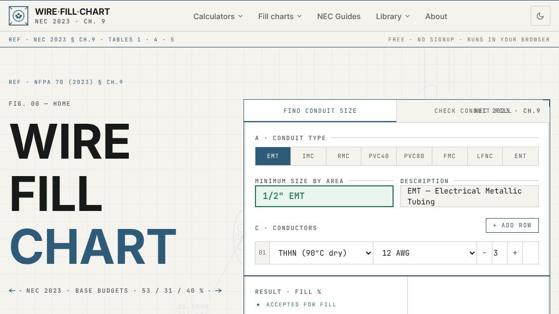Click the Free · No Signup banner text
Image resolution: width=559 pixels, height=314 pixels.
coord(469,39)
